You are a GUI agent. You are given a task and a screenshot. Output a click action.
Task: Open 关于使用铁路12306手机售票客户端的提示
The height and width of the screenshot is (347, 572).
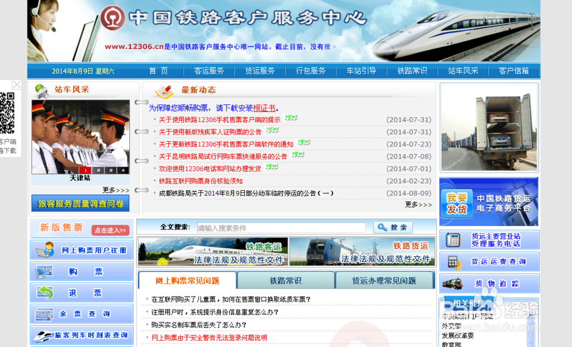tap(220, 119)
